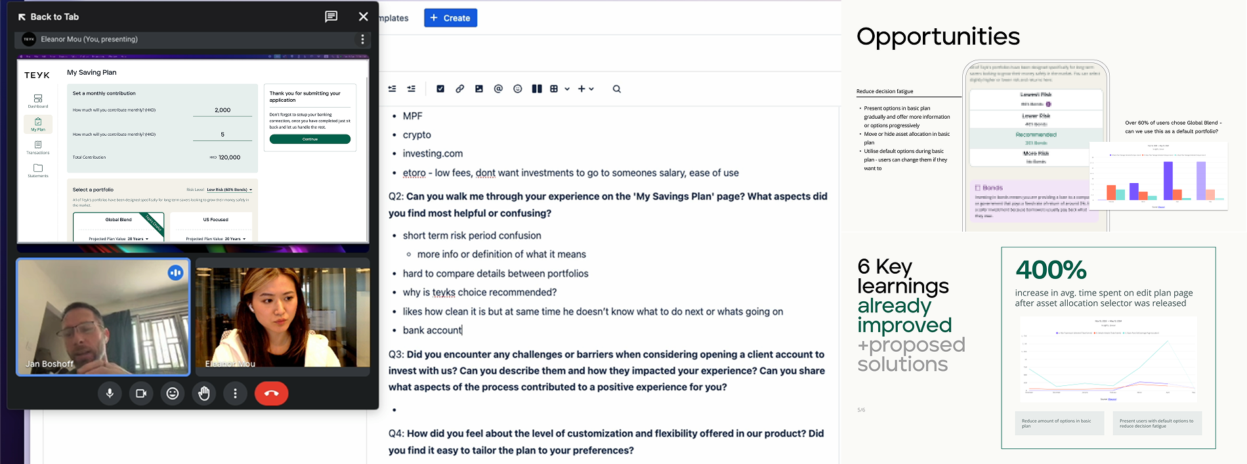The height and width of the screenshot is (464, 1247).
Task: Open the Risk Level dropdown
Action: (x=229, y=190)
